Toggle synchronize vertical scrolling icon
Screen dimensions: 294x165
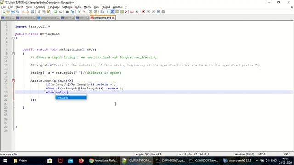pyautogui.click(x=90, y=11)
